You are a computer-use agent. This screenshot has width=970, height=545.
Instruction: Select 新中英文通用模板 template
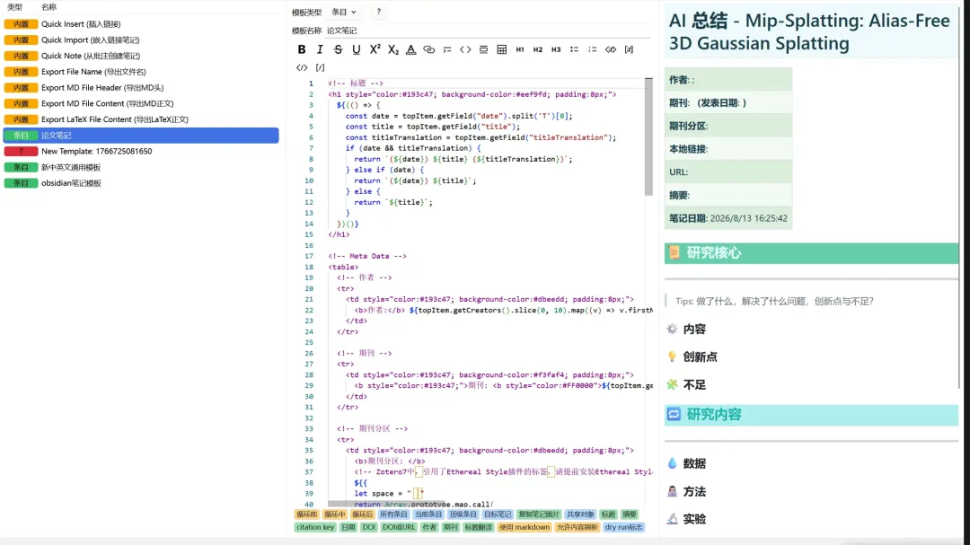pyautogui.click(x=141, y=167)
